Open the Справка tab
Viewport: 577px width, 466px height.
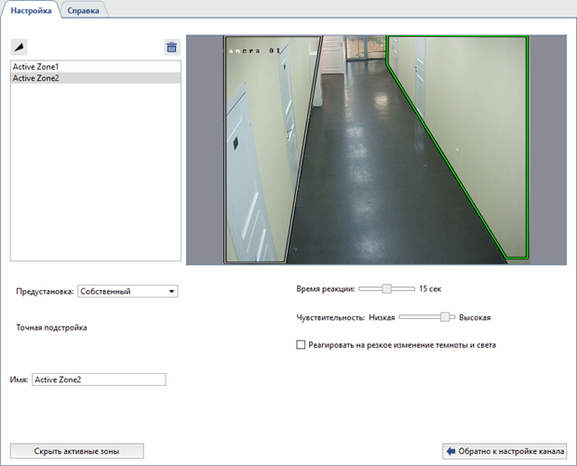pos(86,9)
